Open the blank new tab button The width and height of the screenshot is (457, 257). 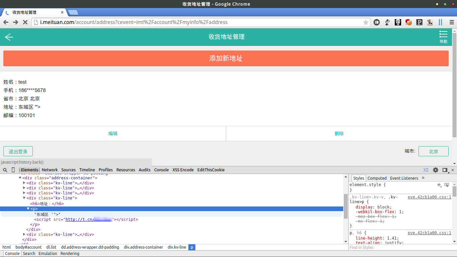pyautogui.click(x=73, y=12)
